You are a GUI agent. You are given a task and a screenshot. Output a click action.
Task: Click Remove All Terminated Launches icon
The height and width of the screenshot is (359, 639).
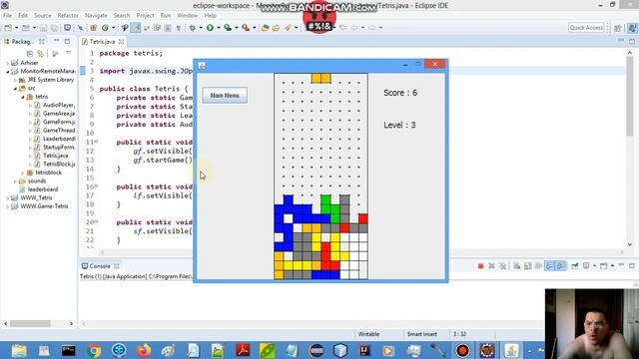click(x=503, y=266)
